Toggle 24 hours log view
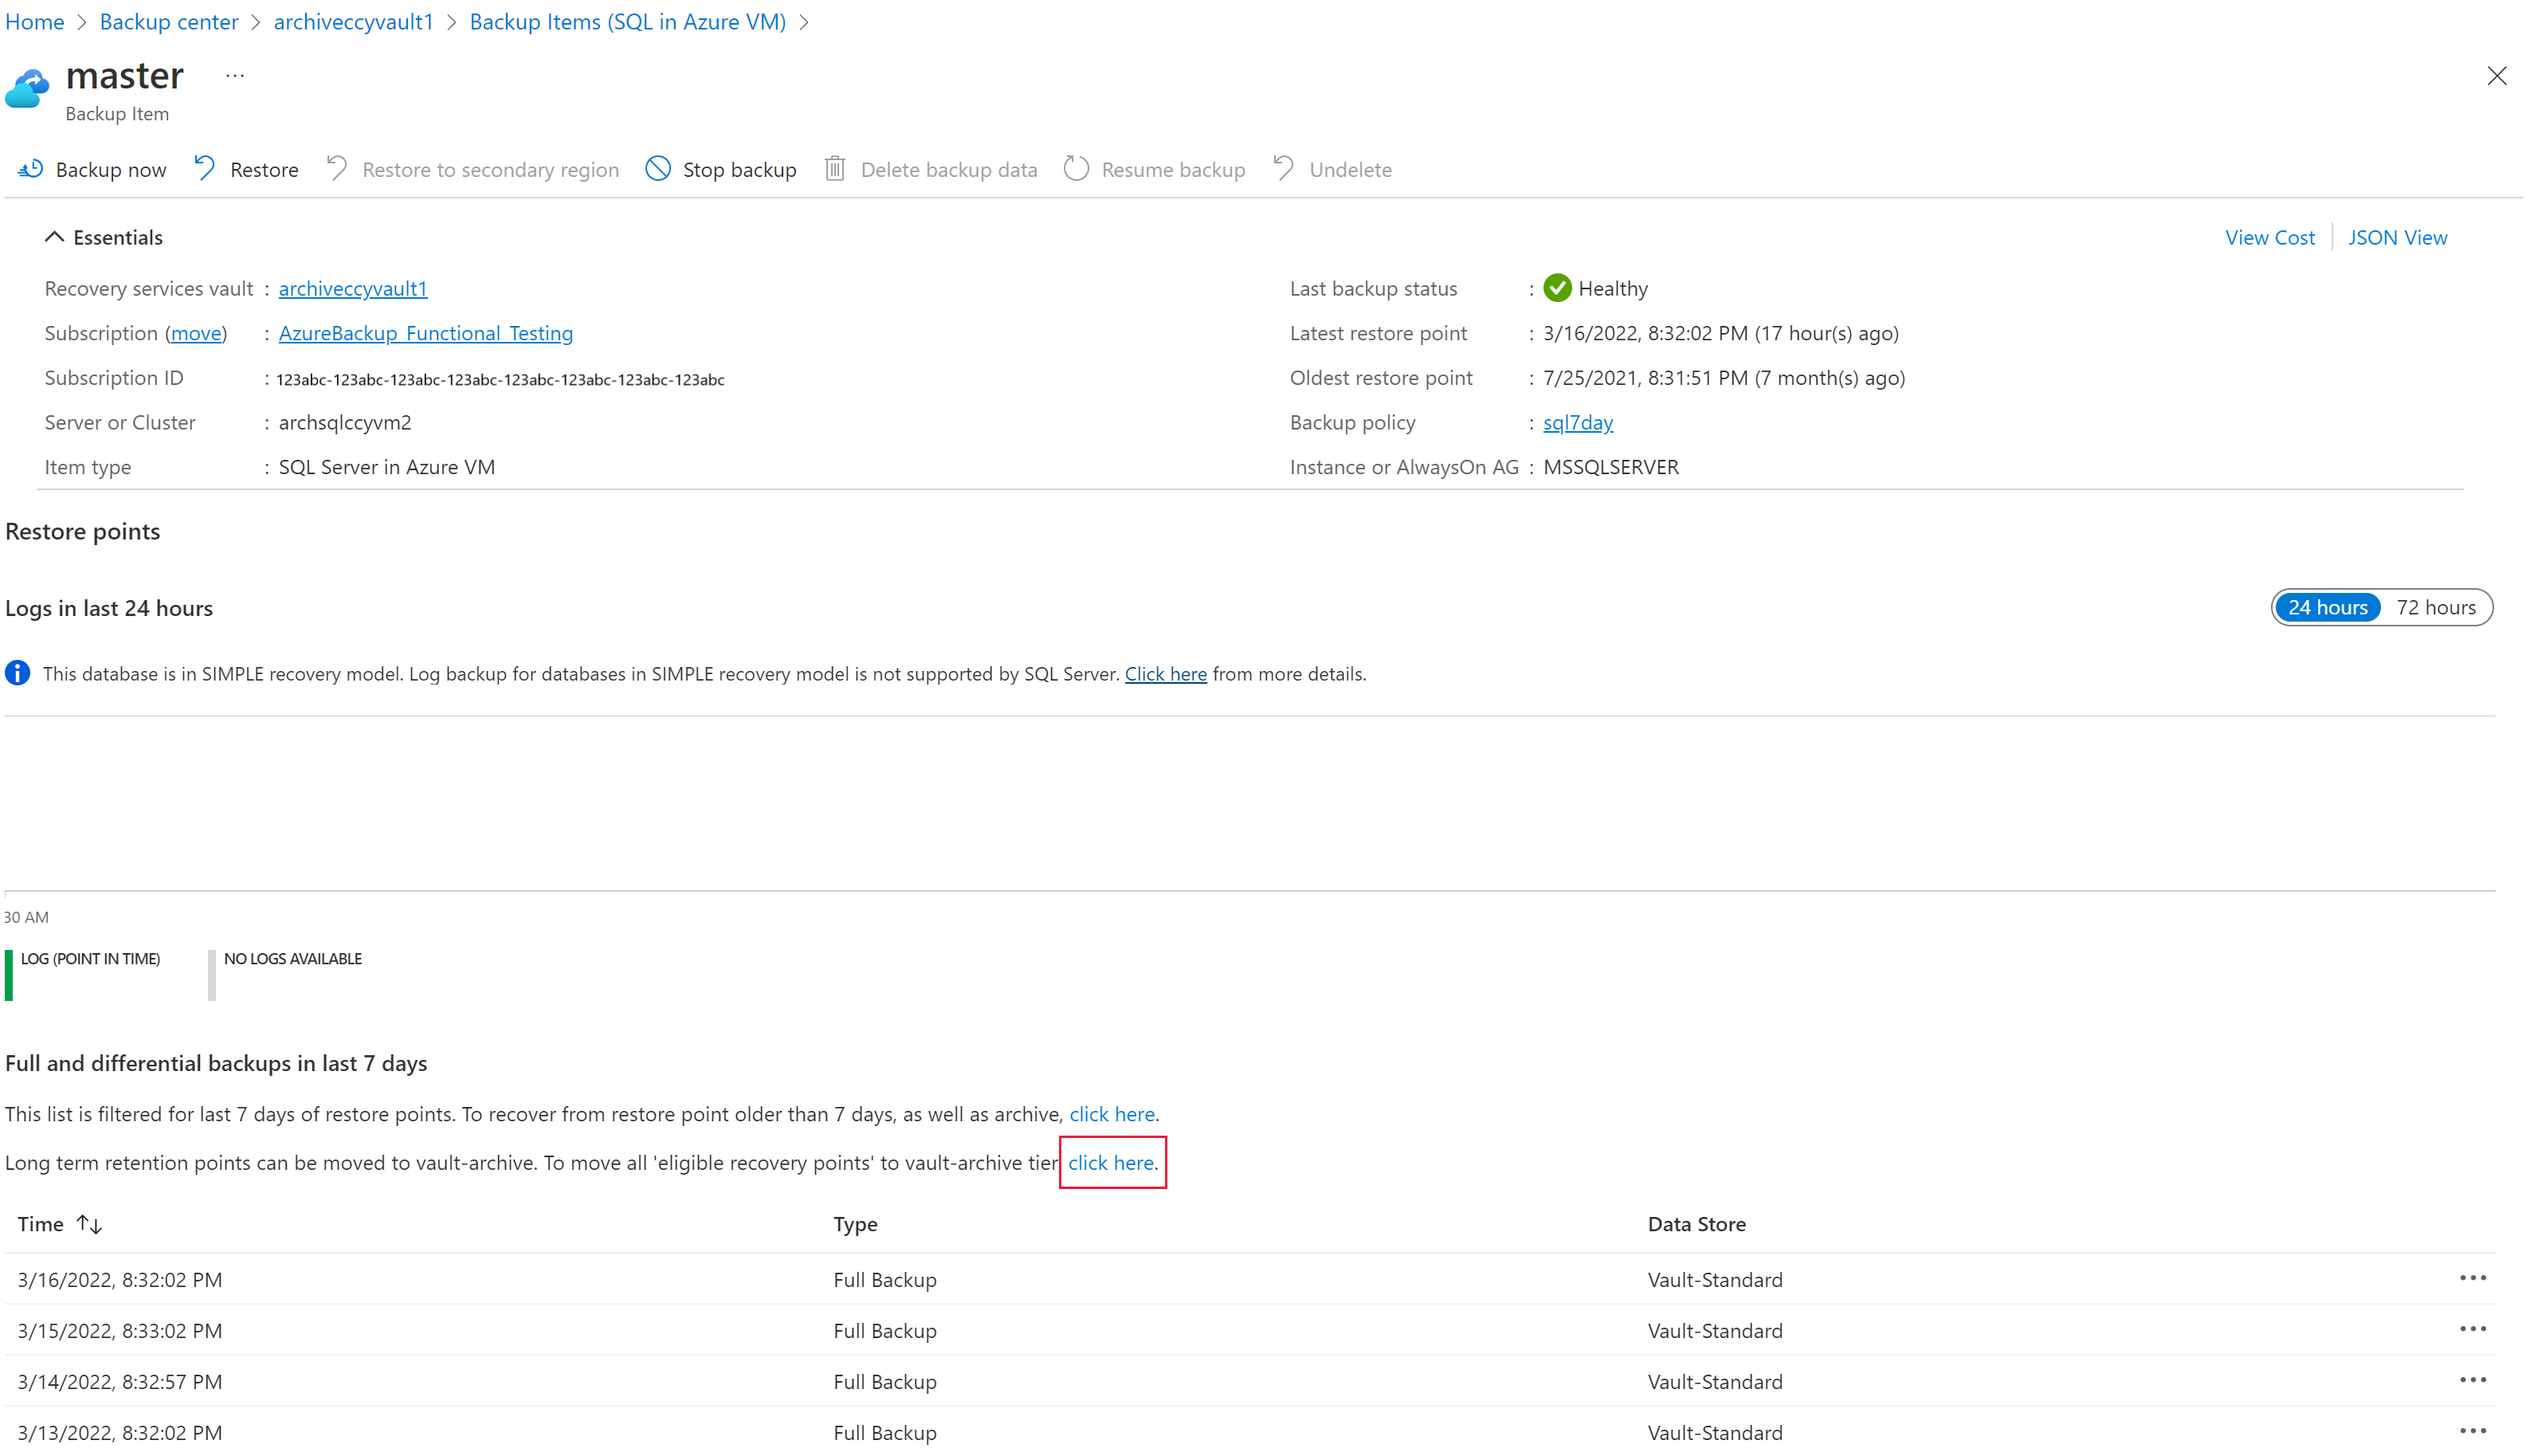The height and width of the screenshot is (1456, 2526). [2327, 607]
